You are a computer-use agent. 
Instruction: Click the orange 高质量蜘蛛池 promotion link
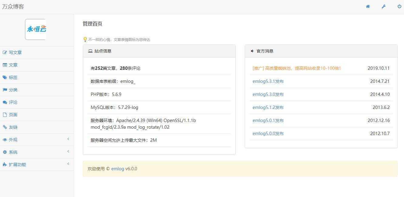click(296, 68)
